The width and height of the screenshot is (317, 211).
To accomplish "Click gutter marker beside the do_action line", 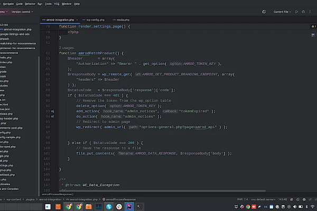I will tap(53, 117).
